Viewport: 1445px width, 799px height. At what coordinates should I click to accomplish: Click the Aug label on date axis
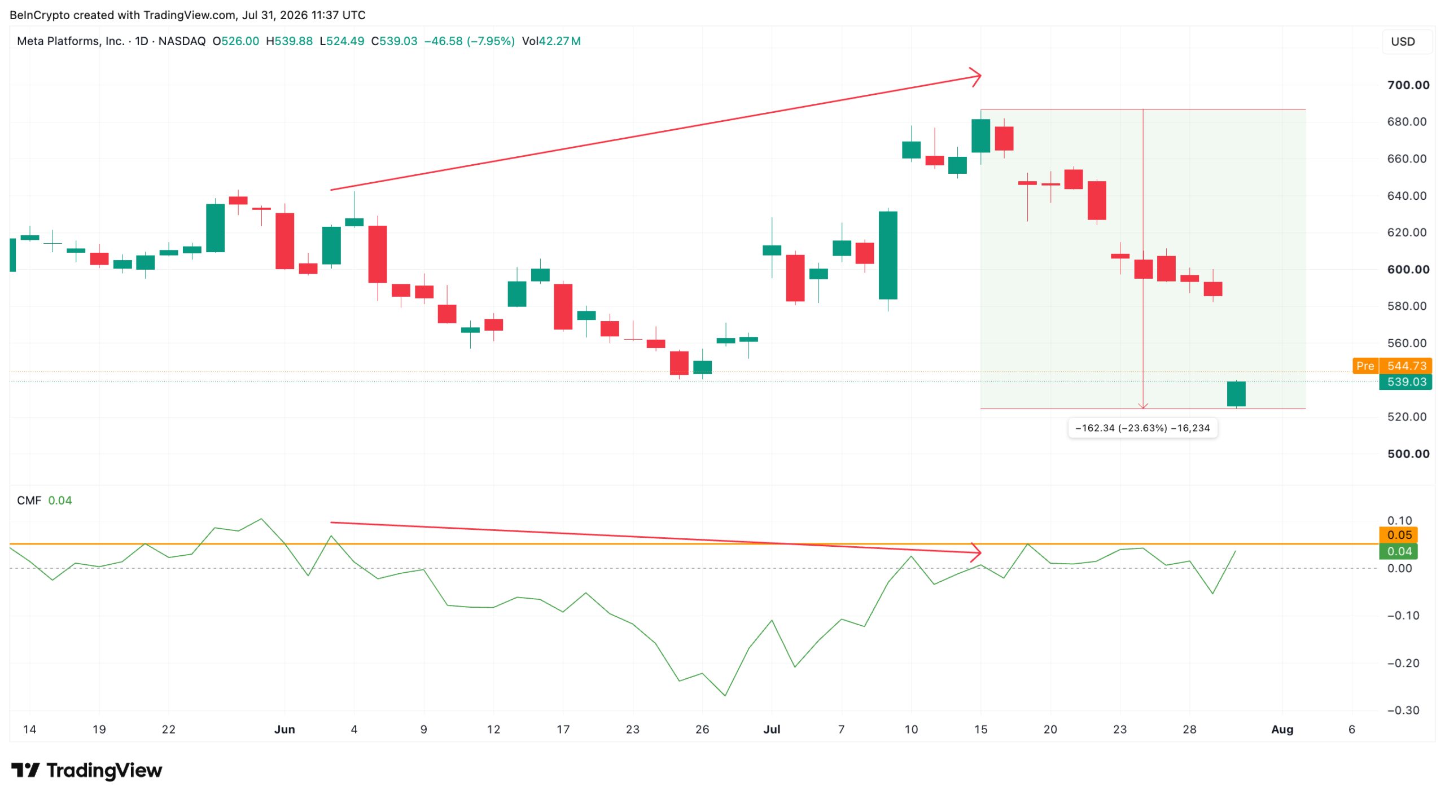click(x=1282, y=730)
